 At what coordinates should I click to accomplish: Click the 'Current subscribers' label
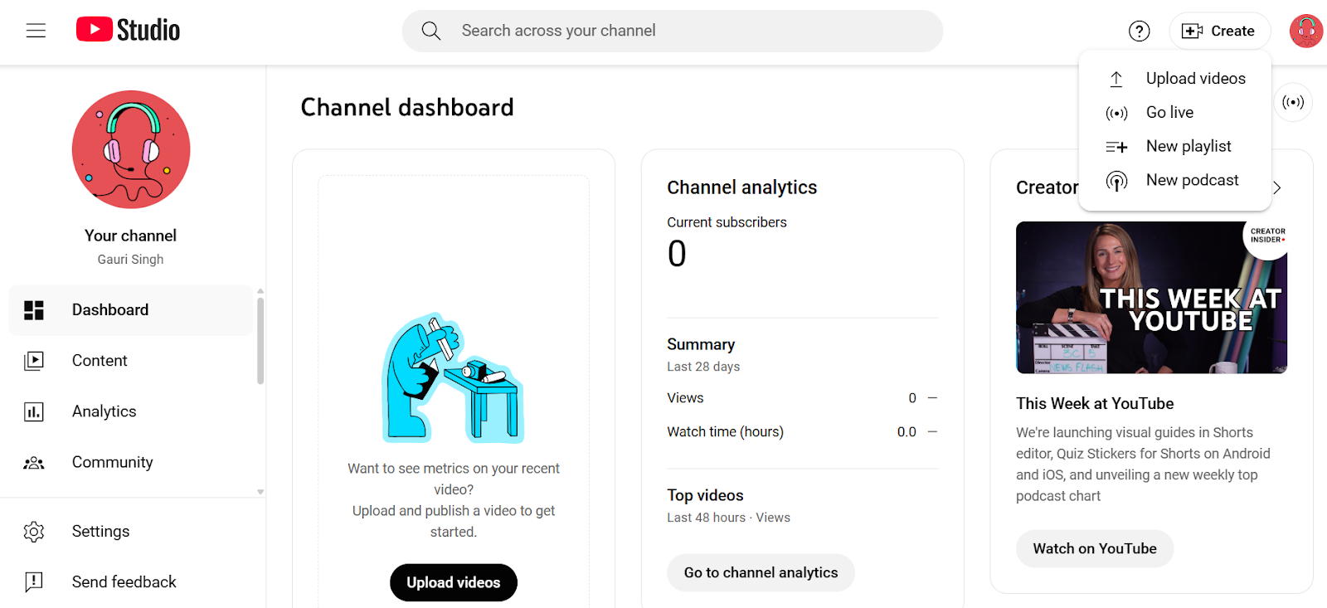(727, 222)
